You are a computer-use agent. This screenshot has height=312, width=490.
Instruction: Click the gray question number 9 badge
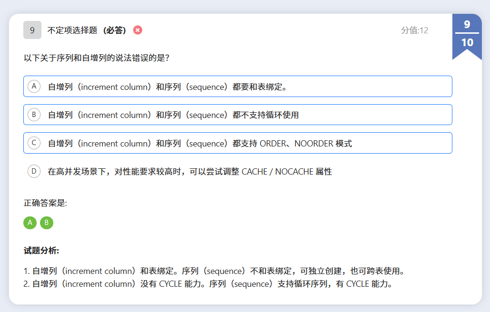32,30
